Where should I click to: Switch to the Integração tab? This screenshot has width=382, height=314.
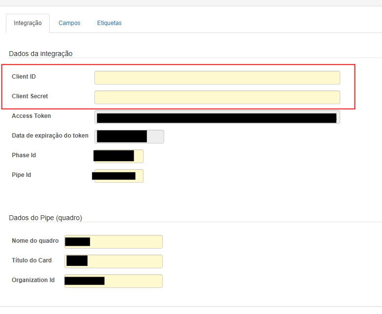(28, 23)
